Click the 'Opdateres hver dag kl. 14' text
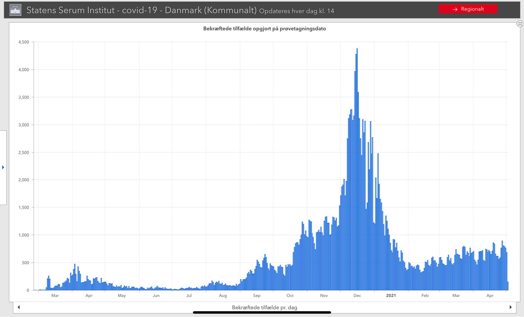 point(297,11)
